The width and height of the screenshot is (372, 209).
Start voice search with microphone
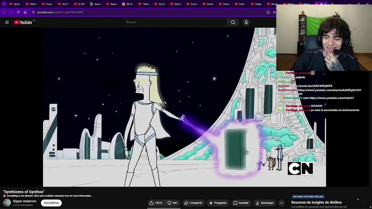coord(246,22)
